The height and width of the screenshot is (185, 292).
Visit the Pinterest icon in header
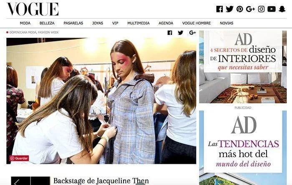tap(240, 9)
